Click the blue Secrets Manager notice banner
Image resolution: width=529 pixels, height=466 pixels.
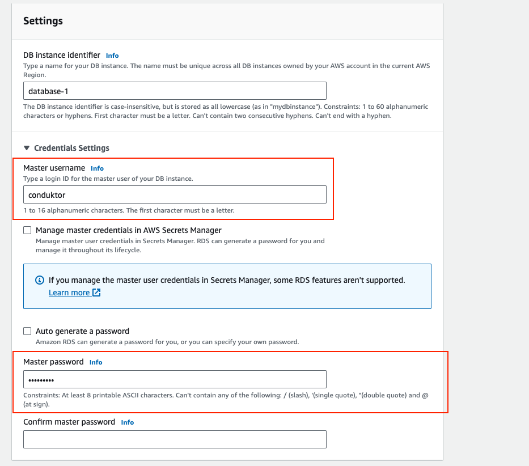pos(227,286)
